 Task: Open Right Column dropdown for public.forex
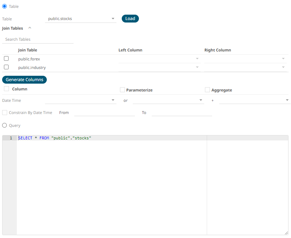(x=246, y=59)
